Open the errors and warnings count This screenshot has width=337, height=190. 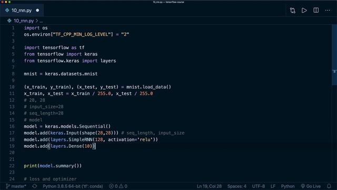(118, 186)
